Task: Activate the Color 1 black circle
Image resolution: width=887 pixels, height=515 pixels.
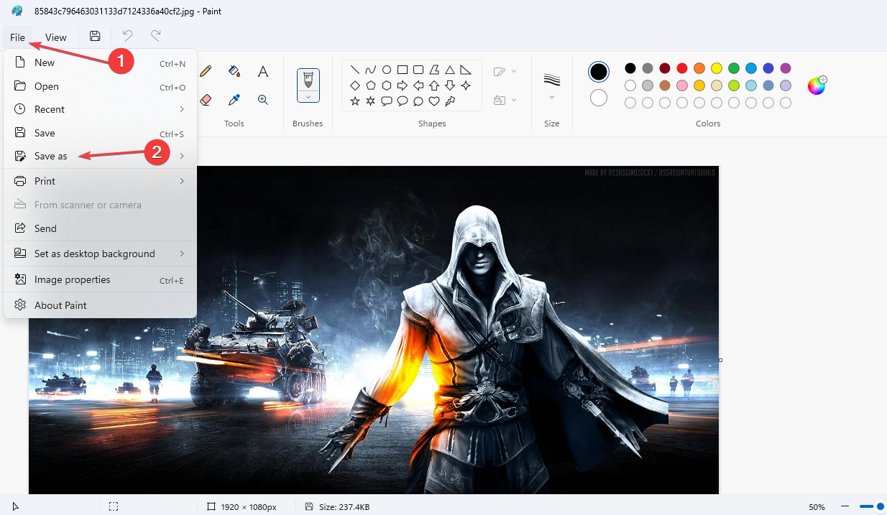Action: tap(599, 72)
